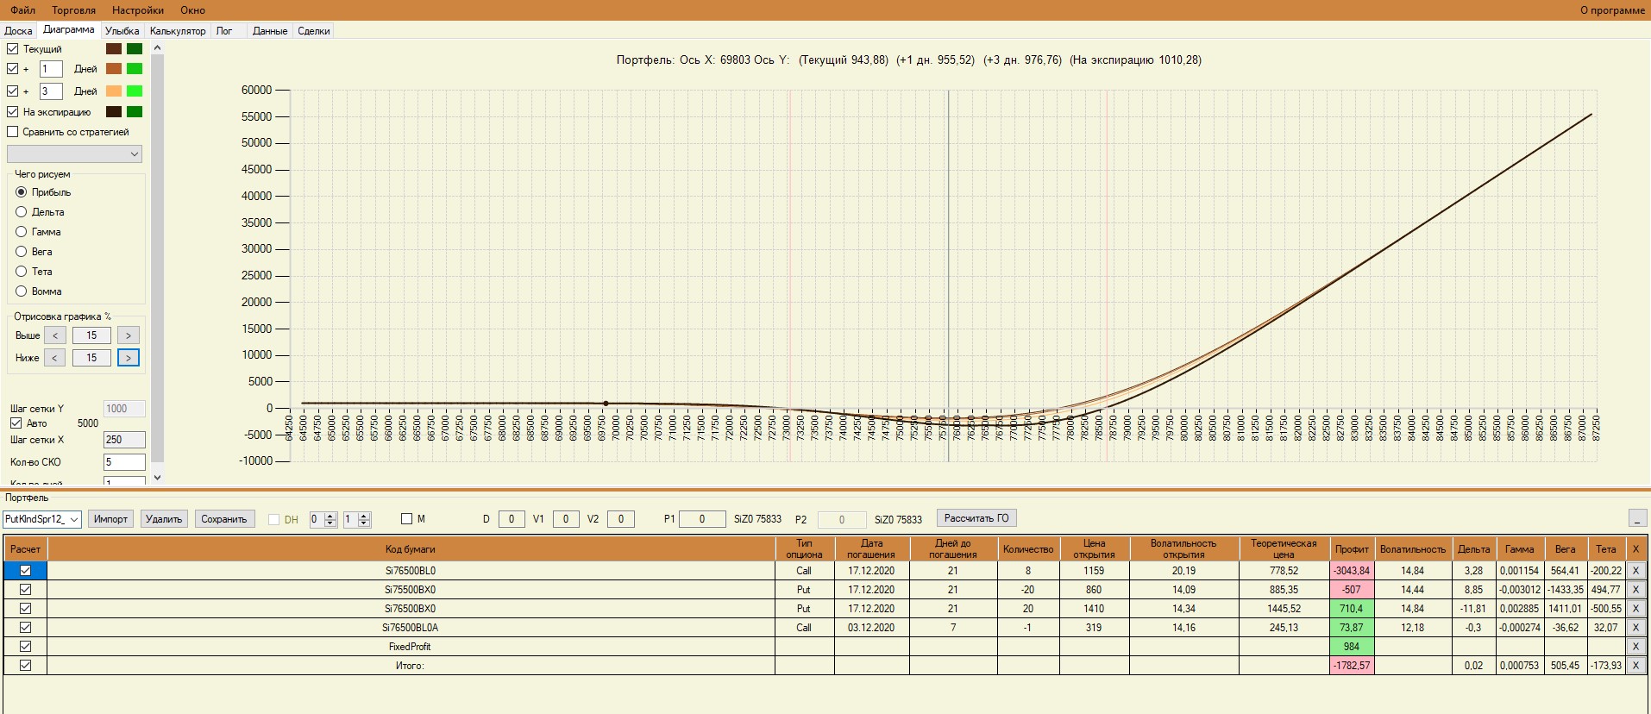
Task: Open the PutKlndSpr12_ portfolio dropdown
Action: 42,519
